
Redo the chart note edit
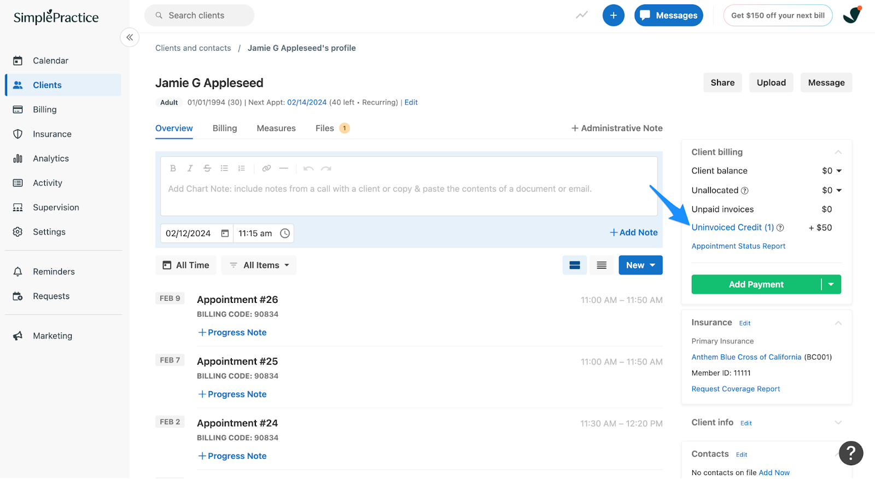click(x=326, y=168)
